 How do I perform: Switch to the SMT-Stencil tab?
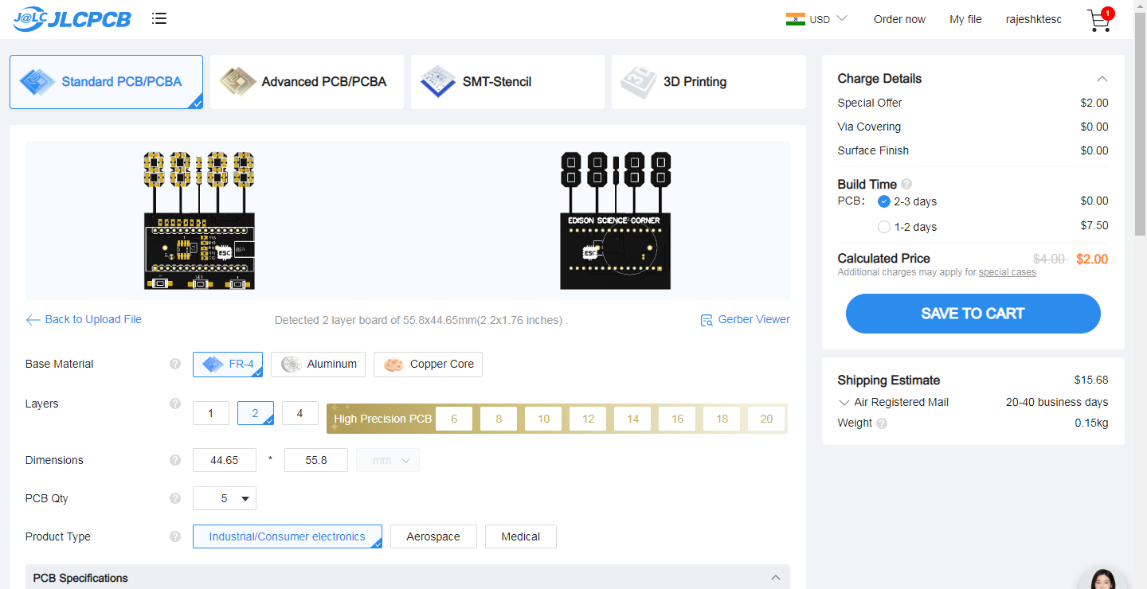(507, 82)
